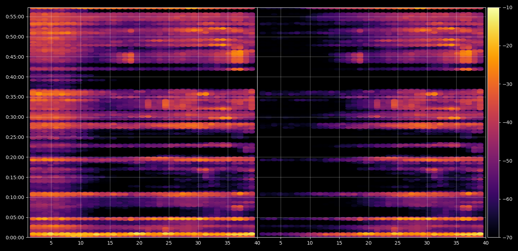
Task: Click the right heatmap's x-axis label 5
Action: 280,243
